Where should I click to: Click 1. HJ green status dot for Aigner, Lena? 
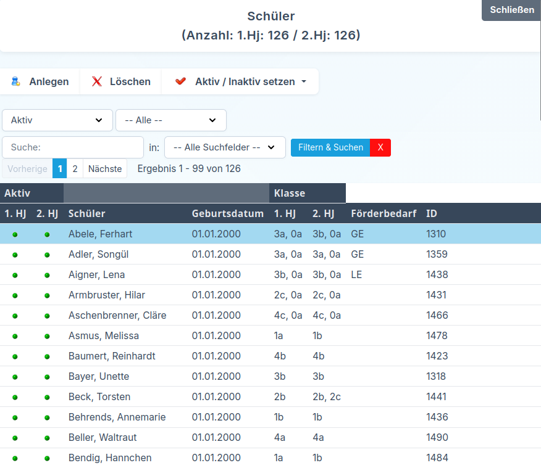[15, 275]
